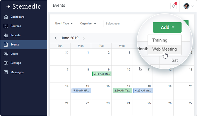Click the green Add button

pos(167,27)
